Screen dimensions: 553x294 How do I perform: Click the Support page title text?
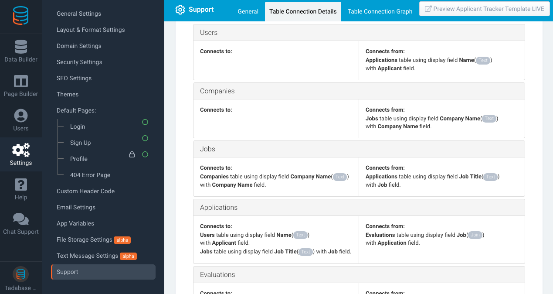pos(201,10)
